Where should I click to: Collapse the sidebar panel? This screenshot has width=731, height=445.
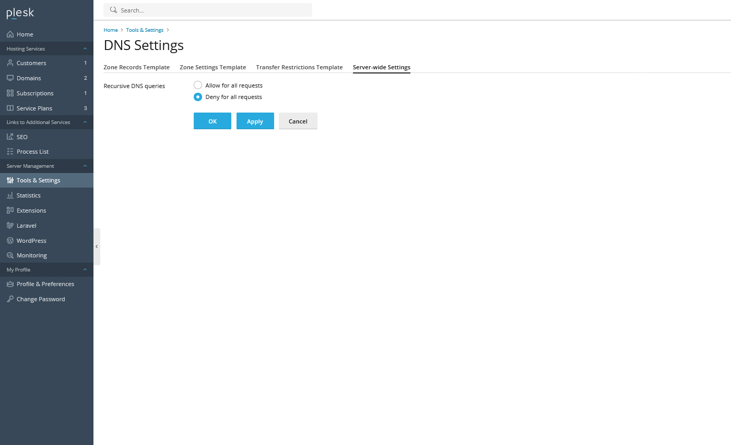(x=97, y=246)
